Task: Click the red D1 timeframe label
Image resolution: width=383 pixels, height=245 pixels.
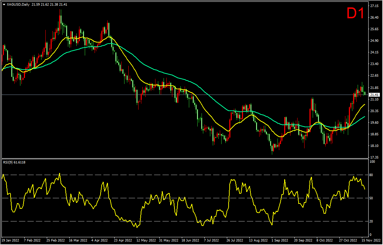Action: [356, 14]
